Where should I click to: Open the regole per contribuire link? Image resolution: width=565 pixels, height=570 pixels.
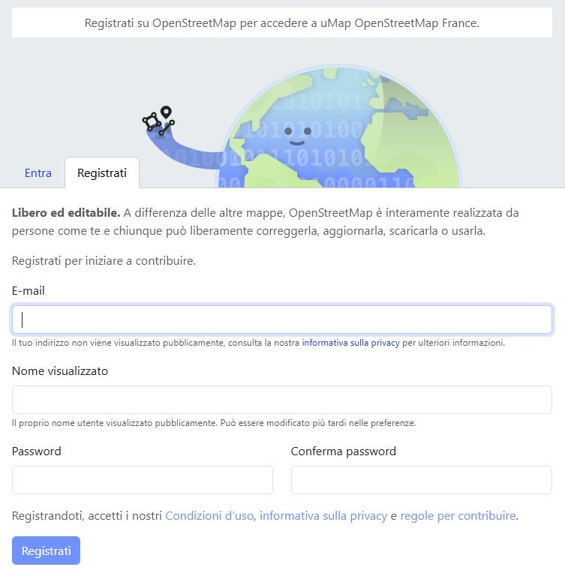(458, 516)
